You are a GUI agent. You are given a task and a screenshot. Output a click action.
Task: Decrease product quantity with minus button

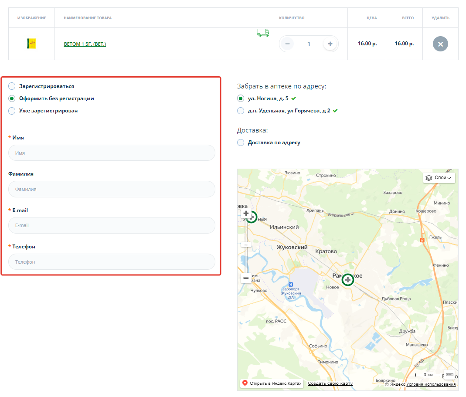point(287,44)
